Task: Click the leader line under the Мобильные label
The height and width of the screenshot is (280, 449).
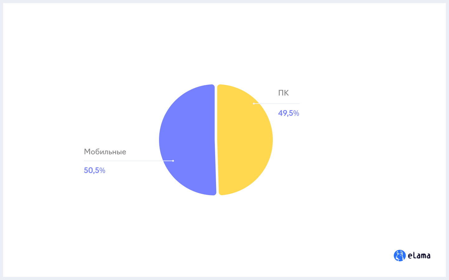Action: coord(128,161)
